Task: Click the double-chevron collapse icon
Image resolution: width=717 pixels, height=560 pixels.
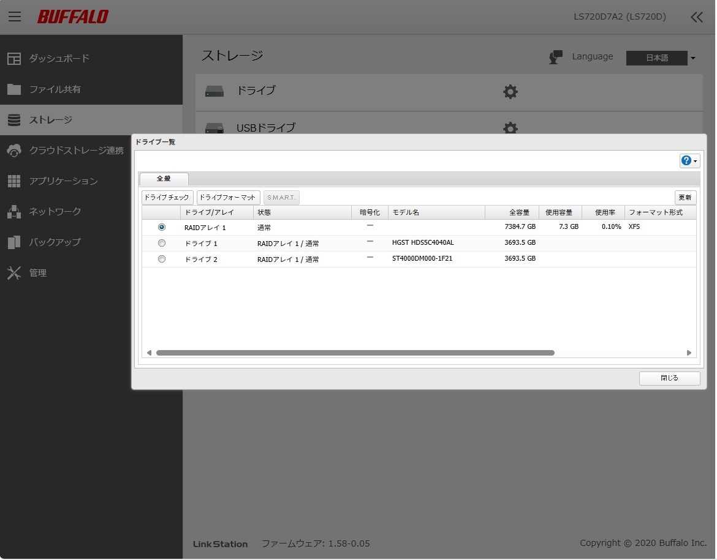Action: [x=697, y=17]
